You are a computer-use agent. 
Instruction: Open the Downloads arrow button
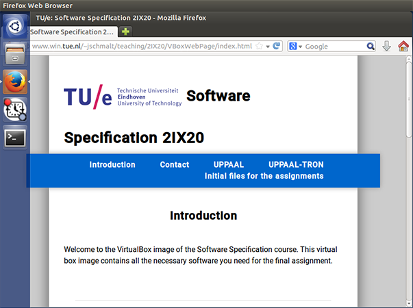(386, 47)
